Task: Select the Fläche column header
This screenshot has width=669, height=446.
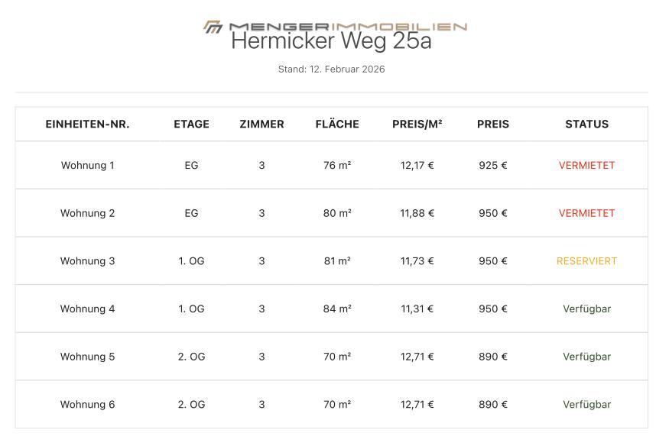Action: (x=337, y=124)
